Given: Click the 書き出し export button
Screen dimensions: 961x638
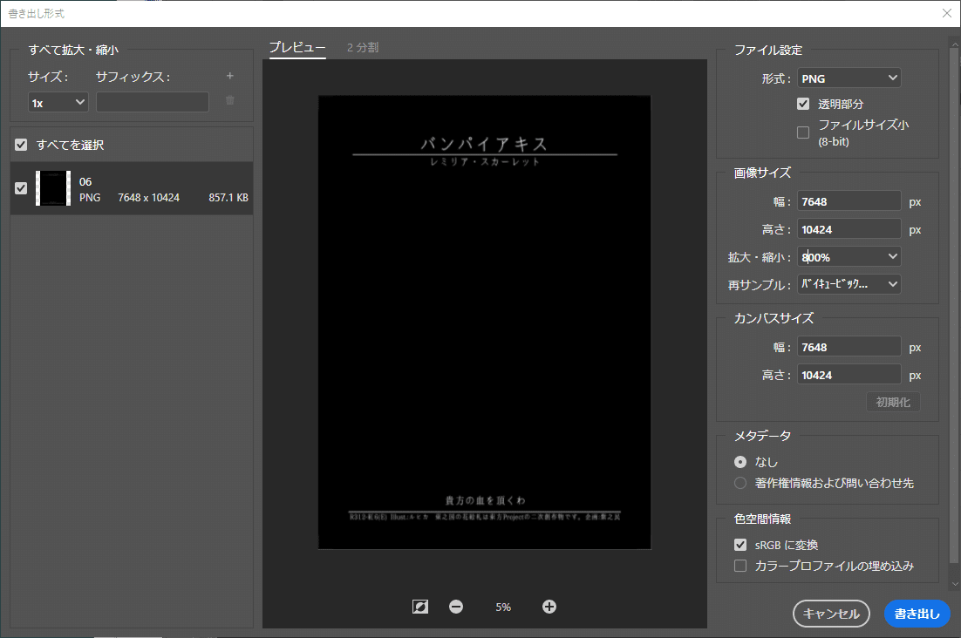Looking at the screenshot, I should point(917,614).
